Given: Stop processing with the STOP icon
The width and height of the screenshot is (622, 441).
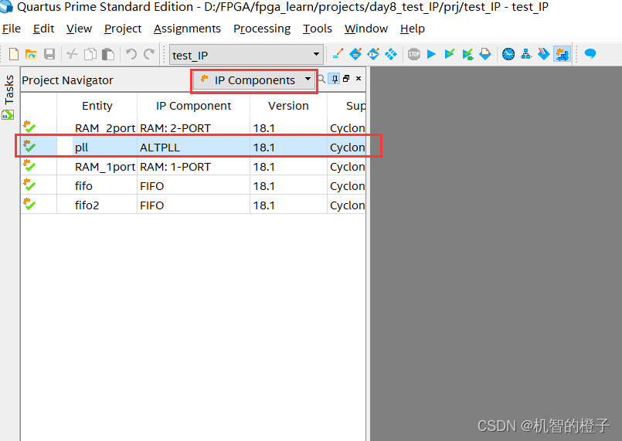Looking at the screenshot, I should (413, 54).
